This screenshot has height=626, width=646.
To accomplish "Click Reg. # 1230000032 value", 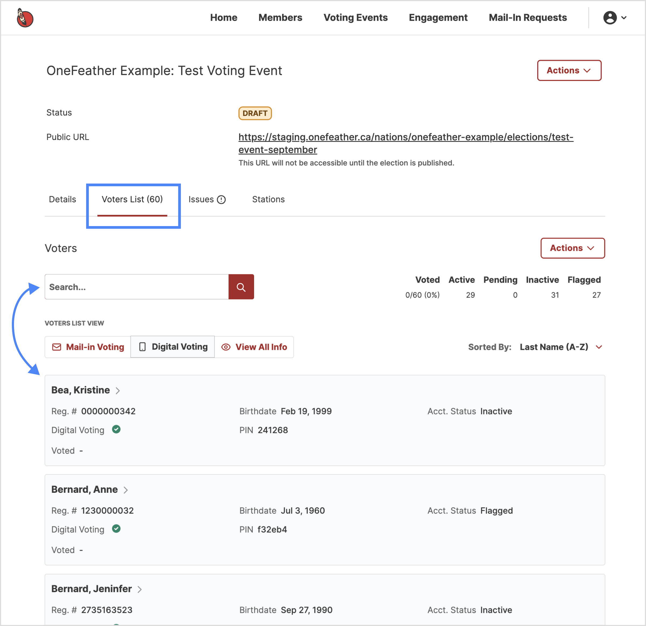I will click(107, 511).
